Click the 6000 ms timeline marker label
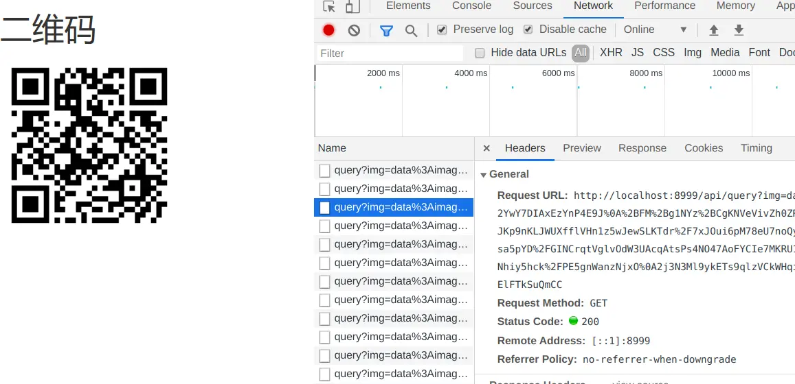This screenshot has height=384, width=795. pos(558,73)
